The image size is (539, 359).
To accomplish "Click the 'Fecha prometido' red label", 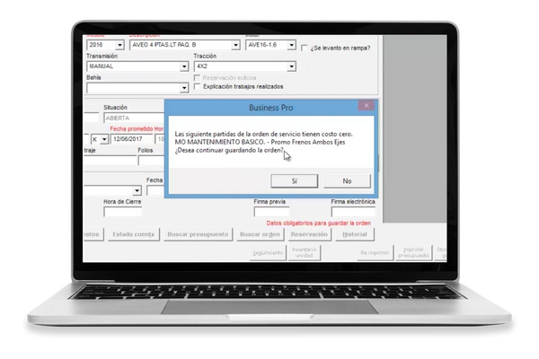I will coord(131,129).
